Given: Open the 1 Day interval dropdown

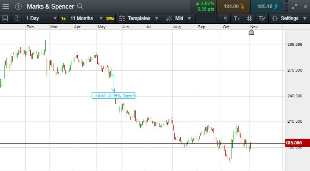Looking at the screenshot, I should tap(41, 18).
